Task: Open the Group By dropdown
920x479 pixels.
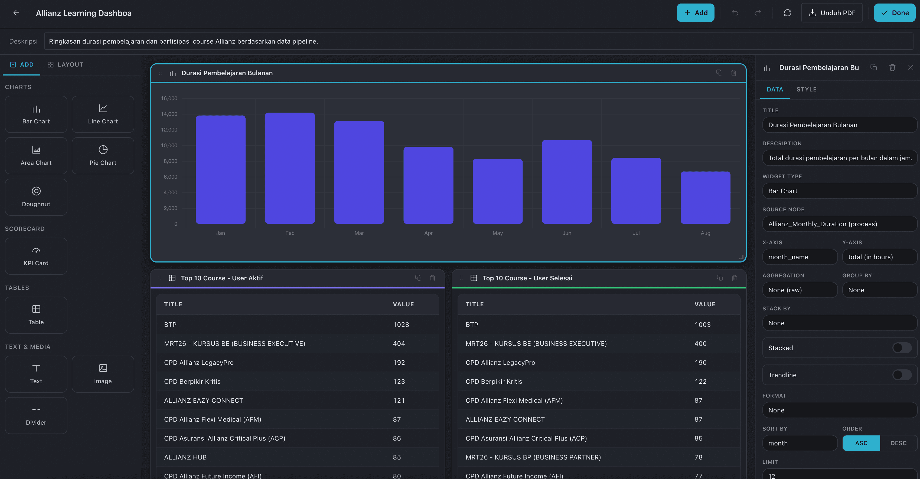Action: click(x=880, y=290)
